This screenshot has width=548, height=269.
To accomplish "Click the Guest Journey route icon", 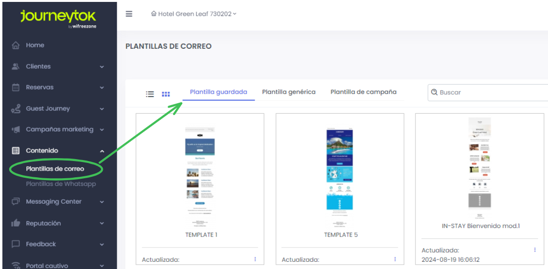I will coord(16,109).
